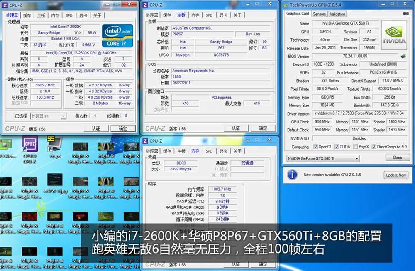Click the GPU-Z screenshot camera icon
Viewport: 415px width, 271px height.
405,14
